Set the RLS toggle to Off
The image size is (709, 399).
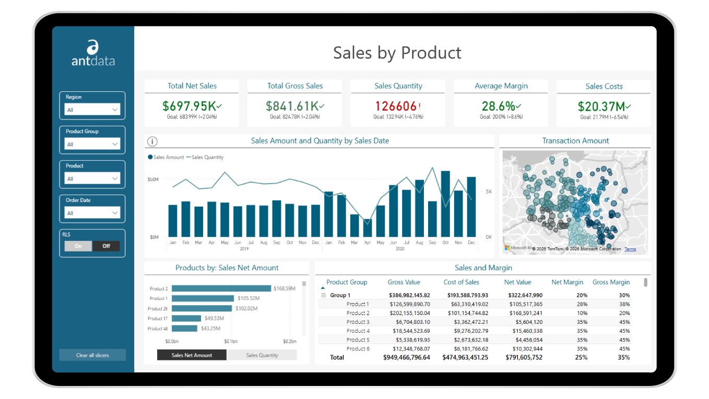pyautogui.click(x=107, y=246)
